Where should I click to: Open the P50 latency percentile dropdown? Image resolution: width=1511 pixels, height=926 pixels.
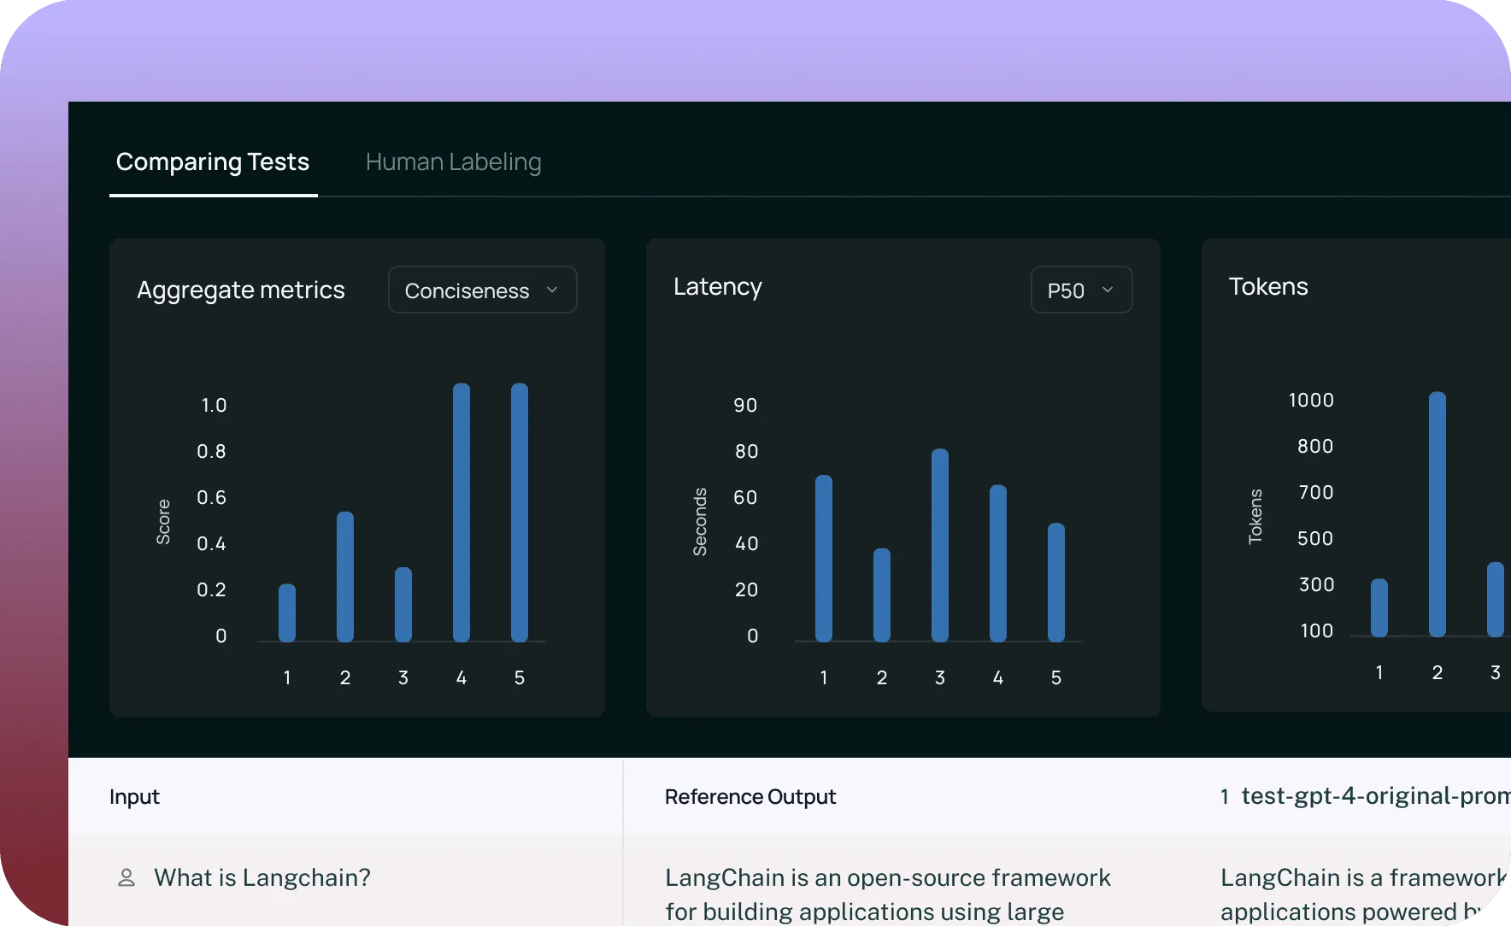1081,290
